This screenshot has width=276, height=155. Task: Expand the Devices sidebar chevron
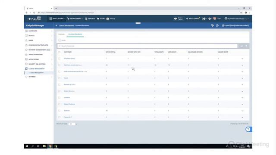pos(52,36)
